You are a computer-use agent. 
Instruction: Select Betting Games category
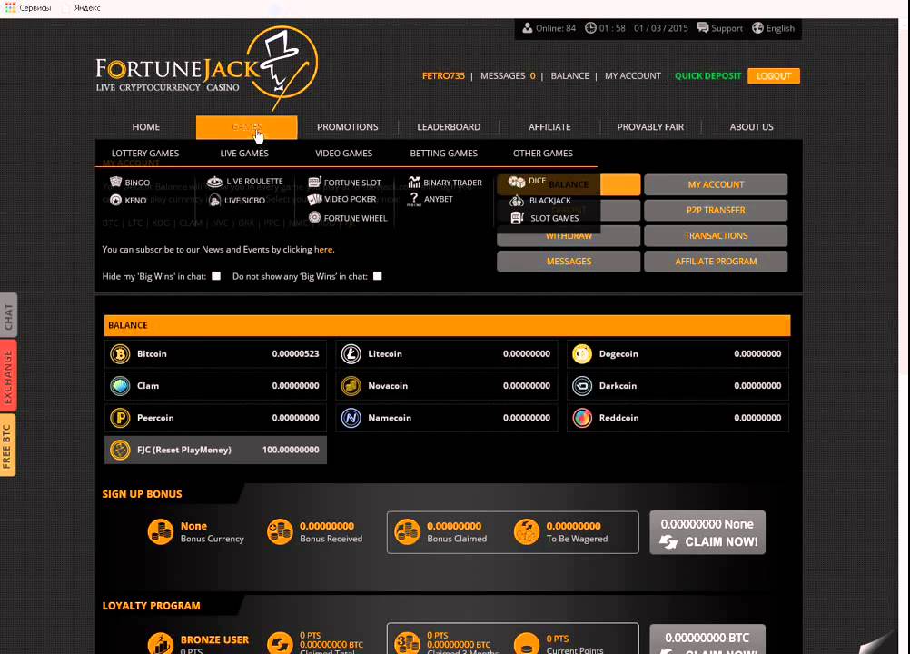click(444, 154)
